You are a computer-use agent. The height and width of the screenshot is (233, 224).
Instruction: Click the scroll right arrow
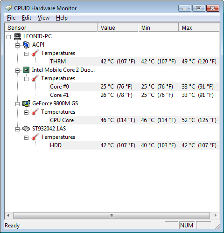pos(216,215)
